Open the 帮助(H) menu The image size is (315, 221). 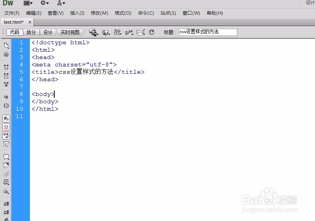pyautogui.click(x=215, y=13)
